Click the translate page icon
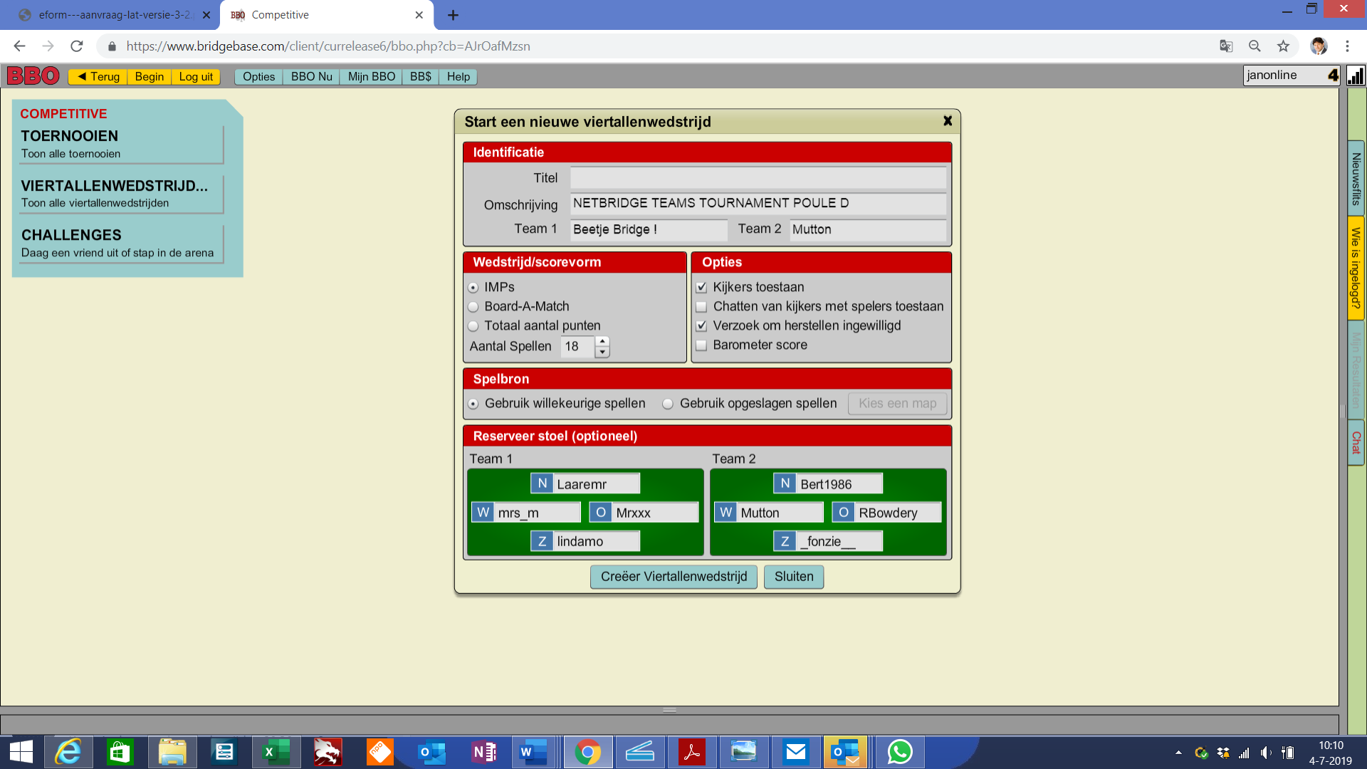Image resolution: width=1367 pixels, height=769 pixels. click(1226, 46)
